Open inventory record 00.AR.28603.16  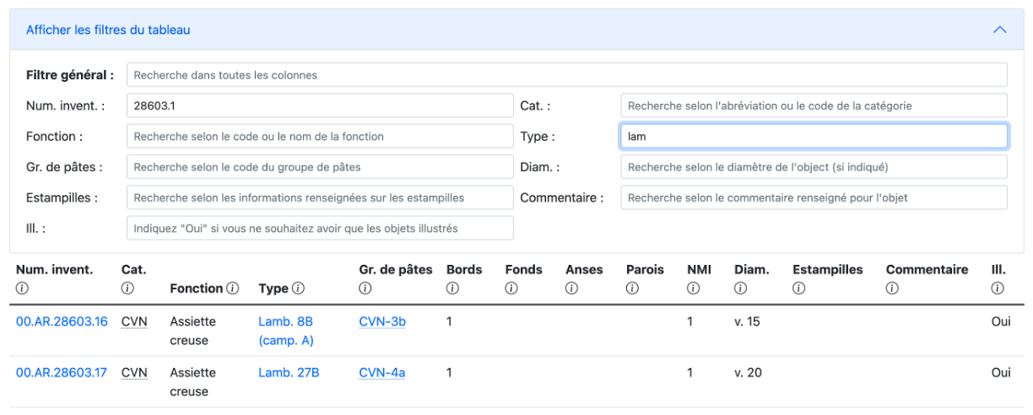coord(62,321)
